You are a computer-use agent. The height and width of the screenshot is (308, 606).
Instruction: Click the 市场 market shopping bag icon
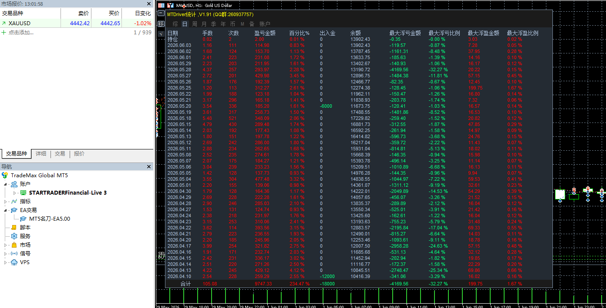[x=14, y=245]
